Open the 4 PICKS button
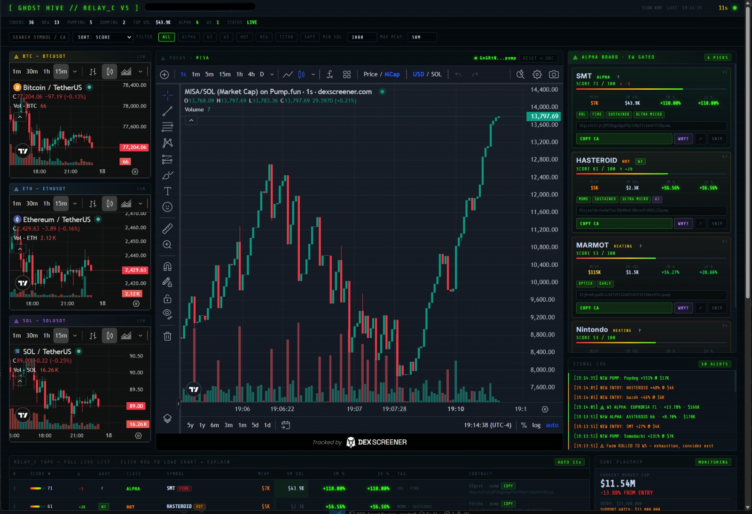 pos(718,57)
